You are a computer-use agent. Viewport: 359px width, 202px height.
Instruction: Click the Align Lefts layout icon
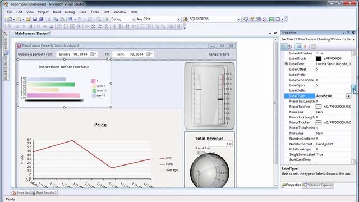coord(17,26)
